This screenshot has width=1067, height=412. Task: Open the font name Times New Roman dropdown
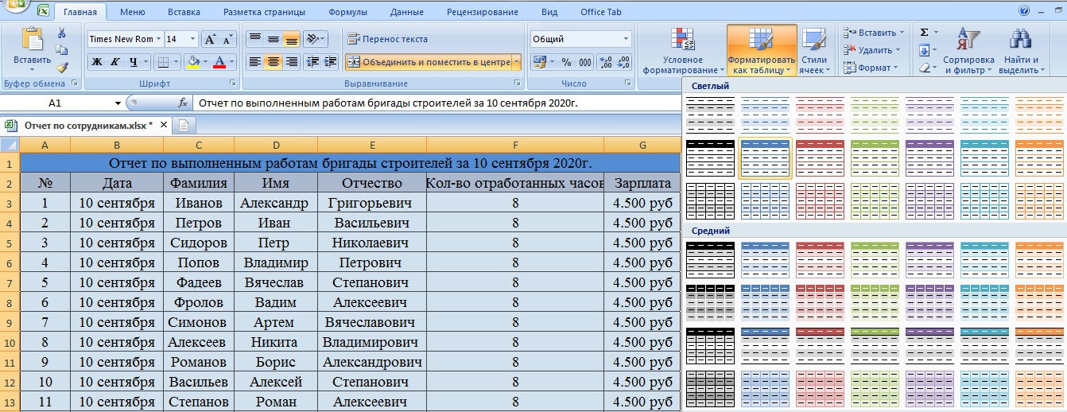159,39
